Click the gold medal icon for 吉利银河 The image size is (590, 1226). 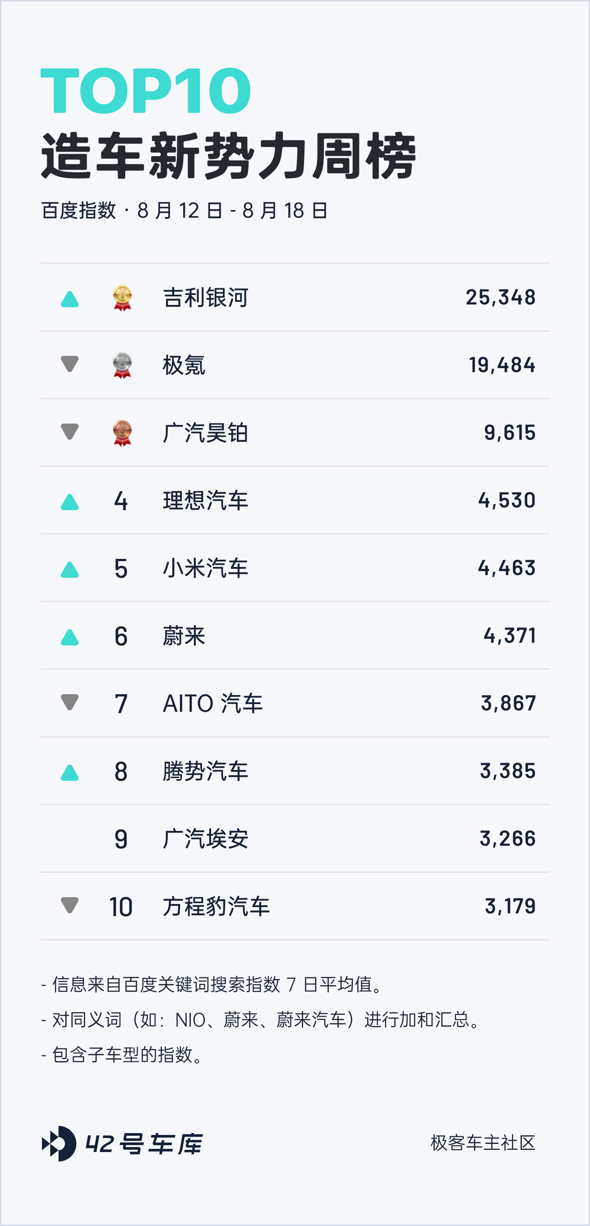coord(122,298)
